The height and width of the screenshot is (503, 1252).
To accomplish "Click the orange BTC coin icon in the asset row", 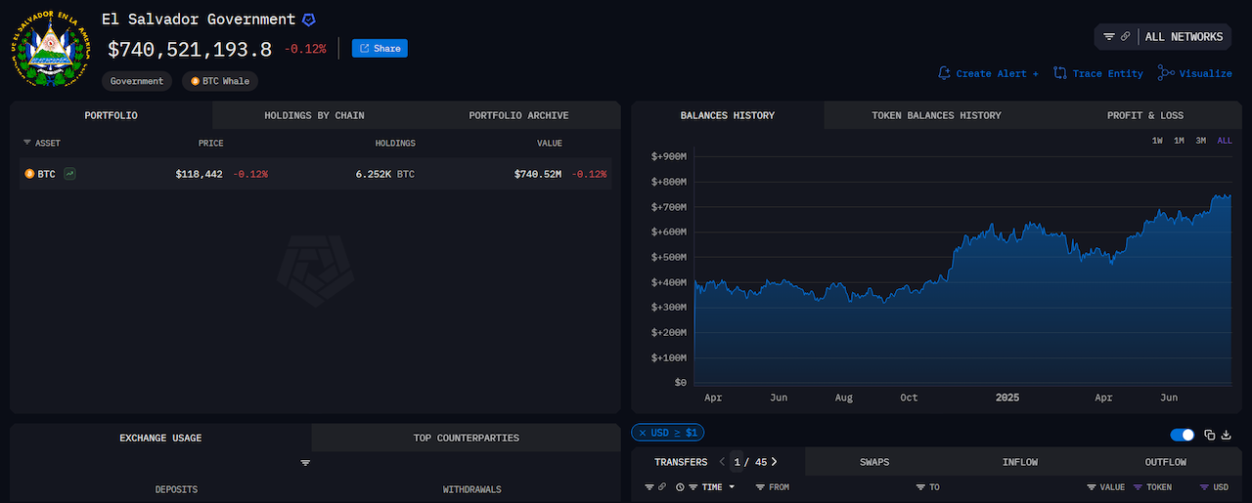I will click(x=29, y=174).
